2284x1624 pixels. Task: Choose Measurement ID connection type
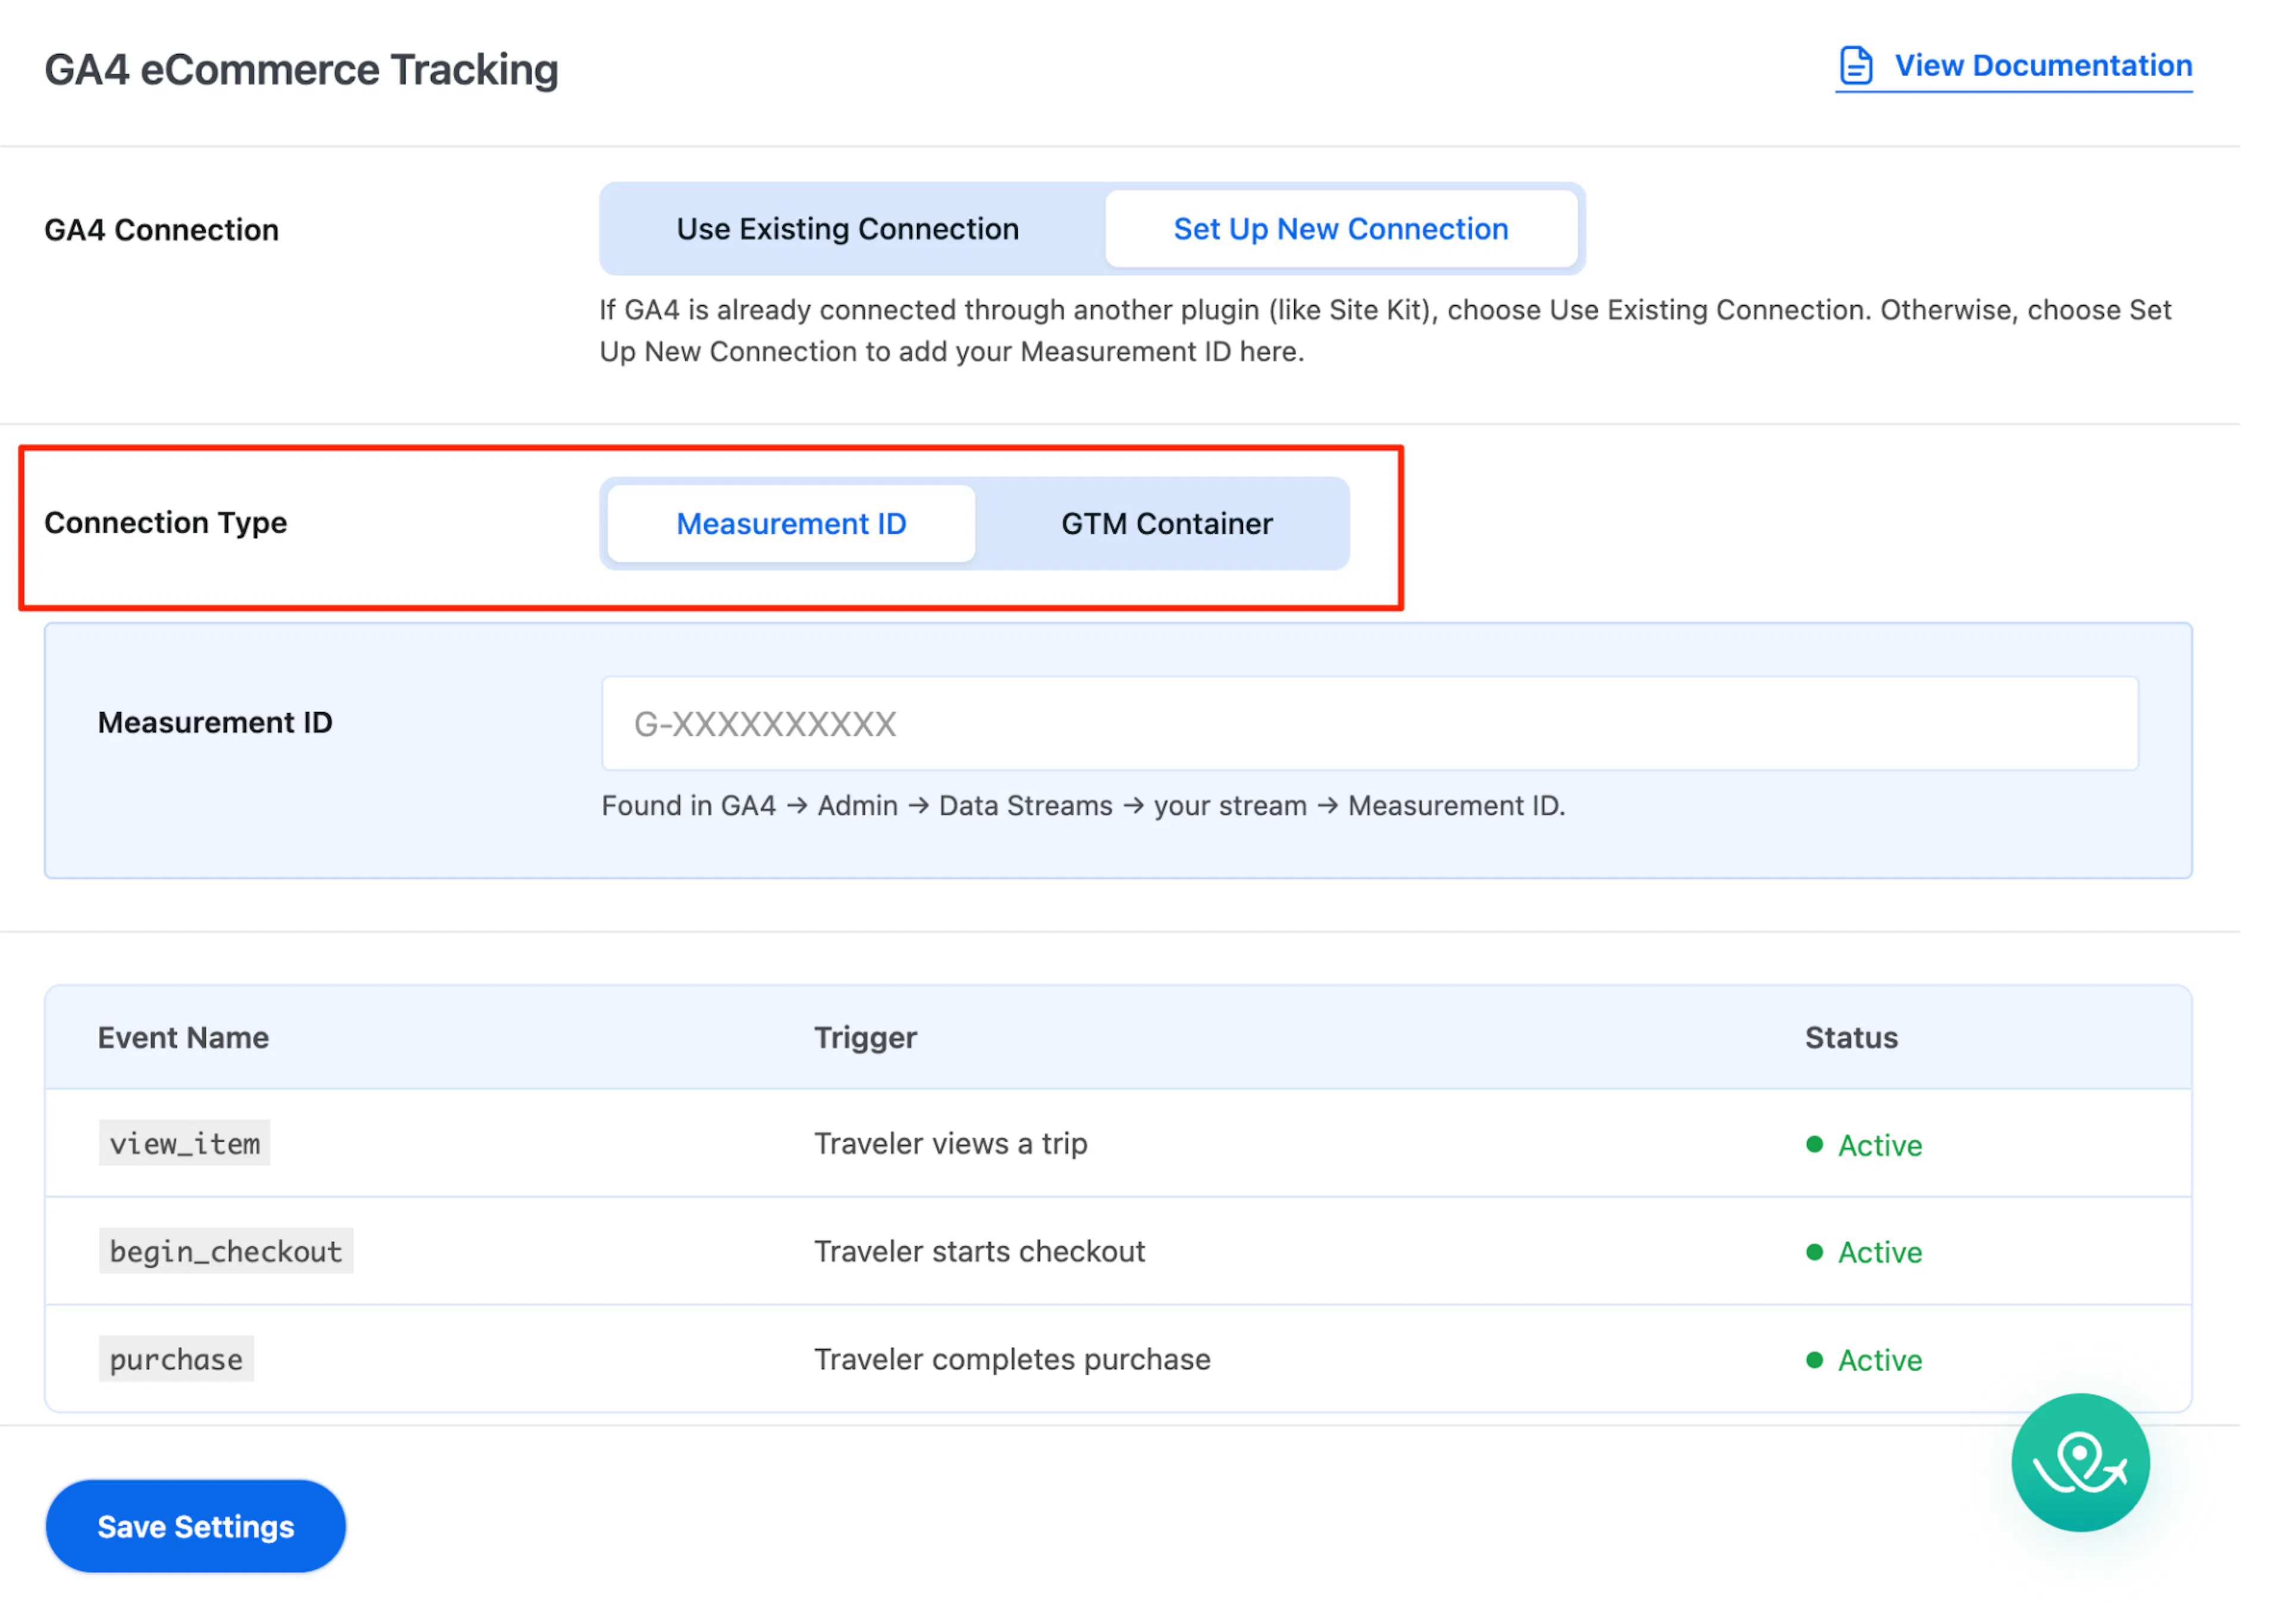tap(790, 524)
